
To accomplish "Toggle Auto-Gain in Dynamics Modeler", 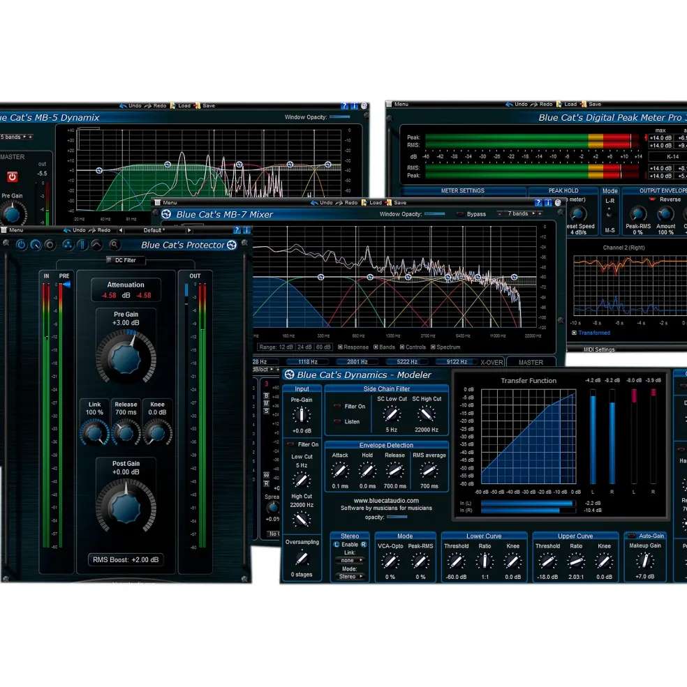I will (632, 536).
